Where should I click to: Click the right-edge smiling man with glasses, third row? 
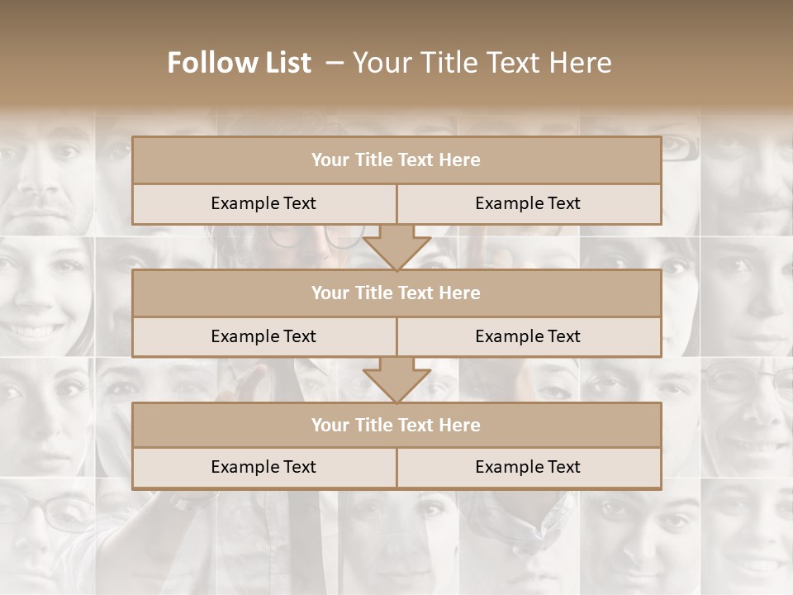tap(748, 417)
